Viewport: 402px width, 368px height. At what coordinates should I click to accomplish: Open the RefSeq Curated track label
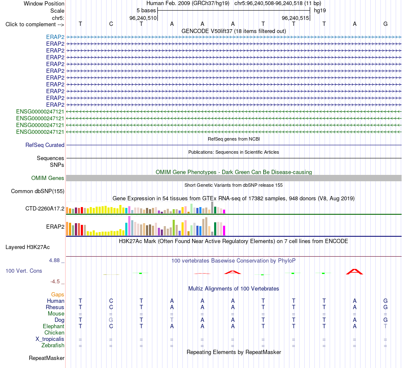point(45,145)
